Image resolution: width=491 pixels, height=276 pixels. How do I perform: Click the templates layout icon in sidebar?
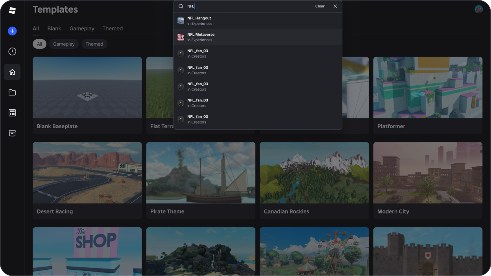(x=12, y=113)
